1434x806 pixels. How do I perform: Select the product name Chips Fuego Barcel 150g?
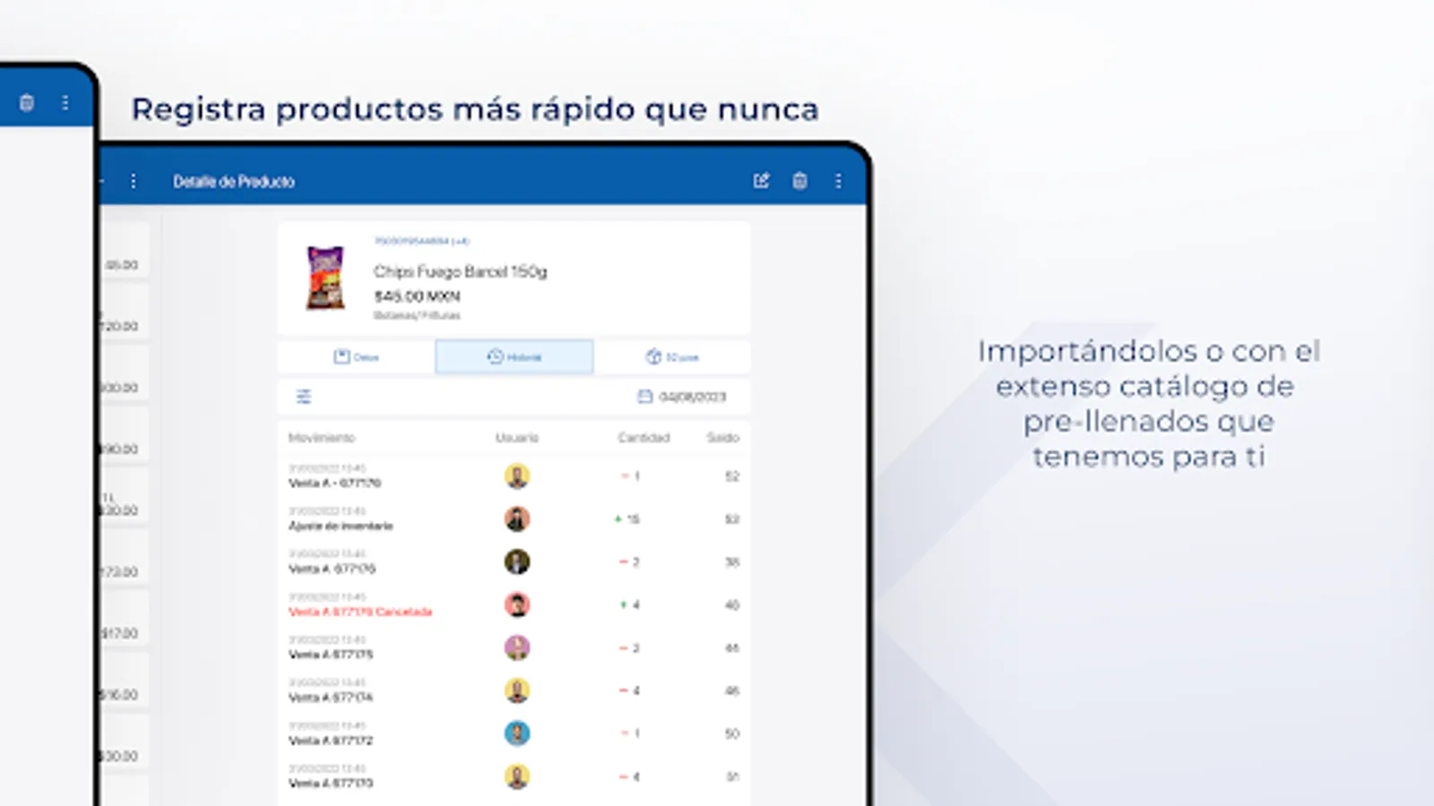click(460, 271)
